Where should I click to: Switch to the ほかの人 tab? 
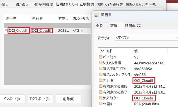(22, 5)
